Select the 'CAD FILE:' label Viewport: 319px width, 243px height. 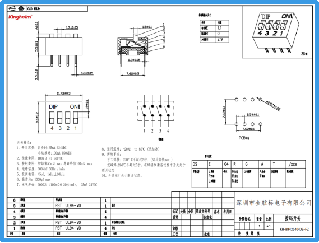(34, 9)
